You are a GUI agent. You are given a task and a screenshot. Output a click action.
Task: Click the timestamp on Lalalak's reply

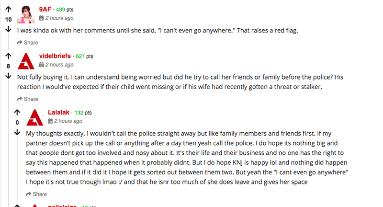click(68, 121)
